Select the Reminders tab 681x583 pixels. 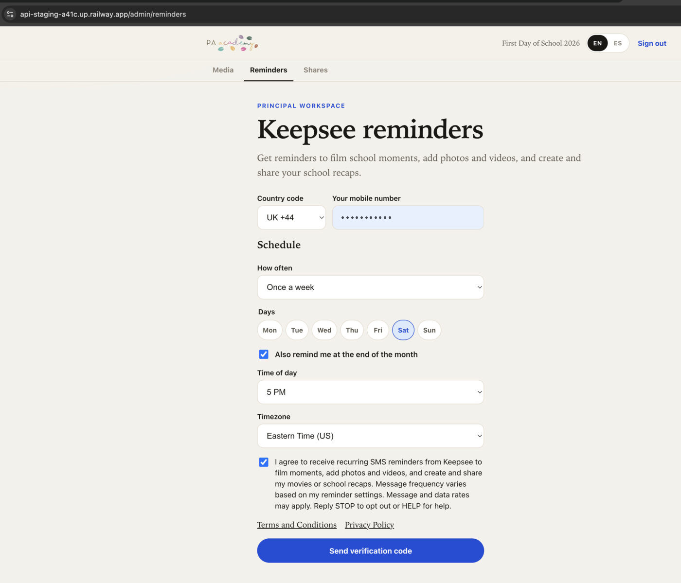tap(269, 70)
